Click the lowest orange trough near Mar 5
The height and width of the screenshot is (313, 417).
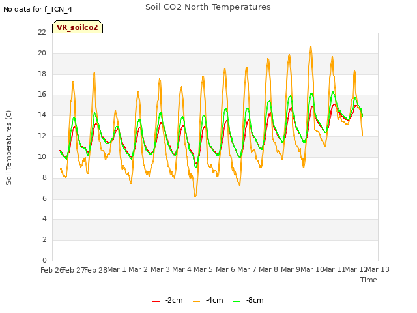[x=195, y=196]
